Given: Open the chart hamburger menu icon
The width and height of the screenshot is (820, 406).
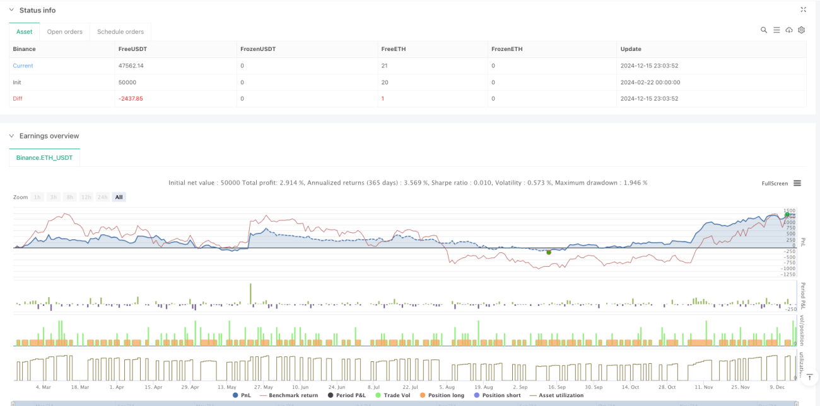Looking at the screenshot, I should [x=797, y=183].
